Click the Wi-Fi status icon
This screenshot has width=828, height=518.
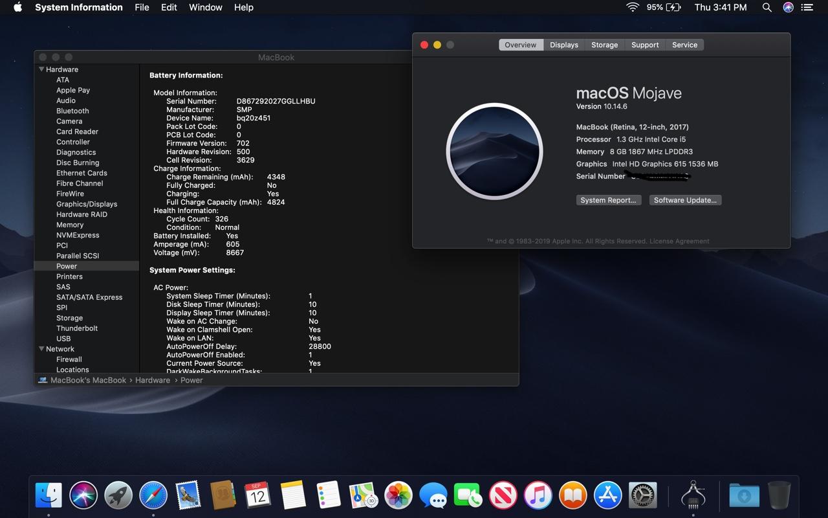tap(633, 7)
